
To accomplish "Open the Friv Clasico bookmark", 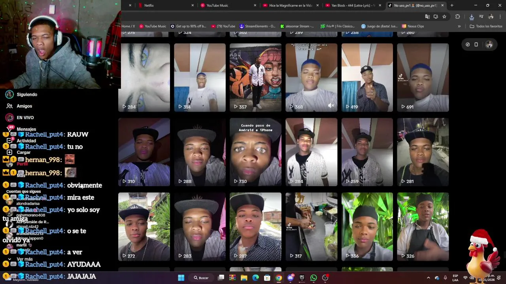I will coord(338,26).
